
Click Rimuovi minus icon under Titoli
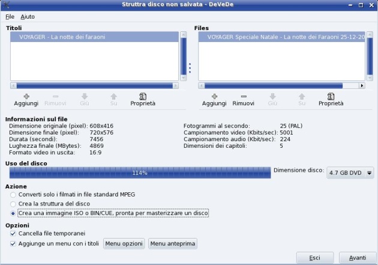click(56, 96)
